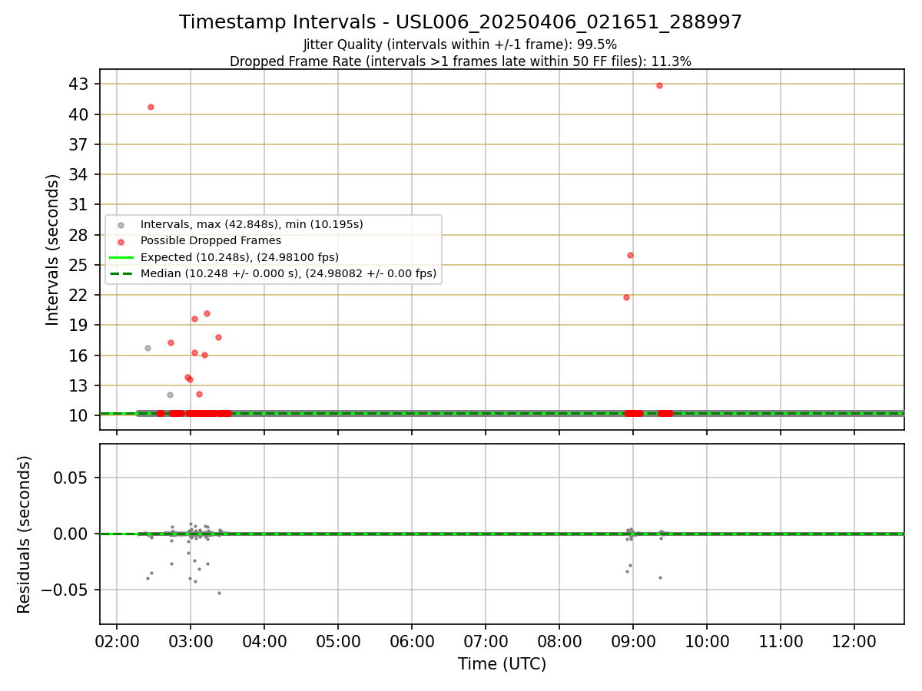Click the y-axis tick label 13
Viewport: 922px width, 691px height.
tap(80, 385)
